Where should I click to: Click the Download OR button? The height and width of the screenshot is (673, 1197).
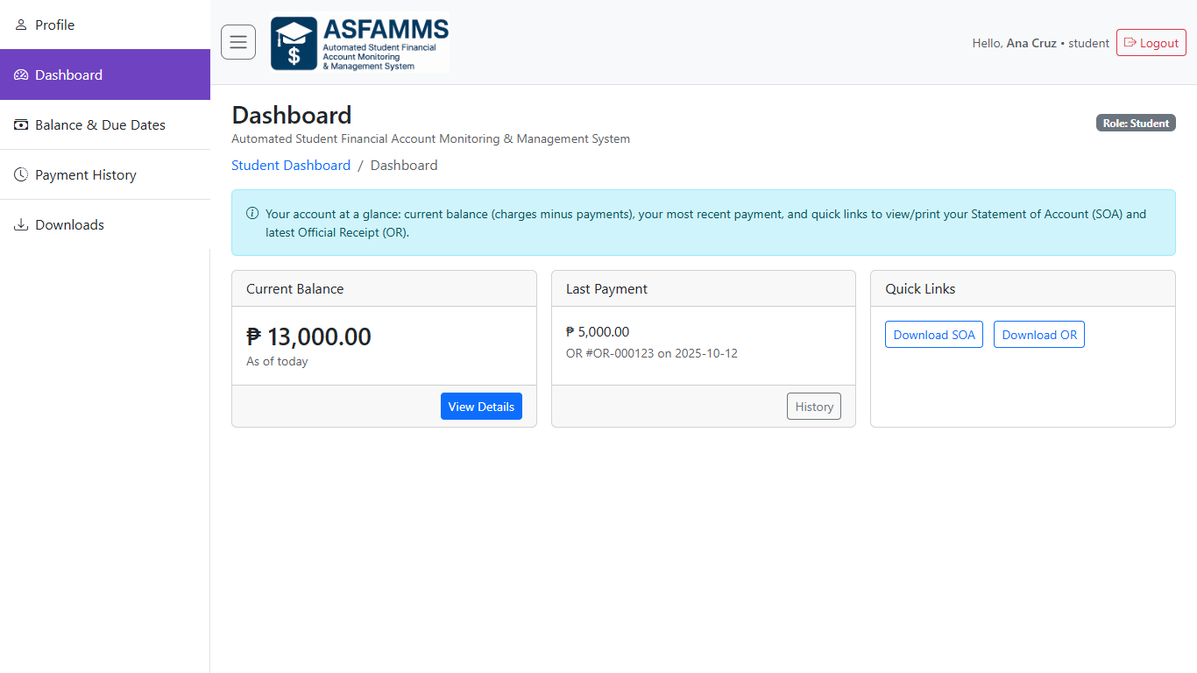point(1039,335)
